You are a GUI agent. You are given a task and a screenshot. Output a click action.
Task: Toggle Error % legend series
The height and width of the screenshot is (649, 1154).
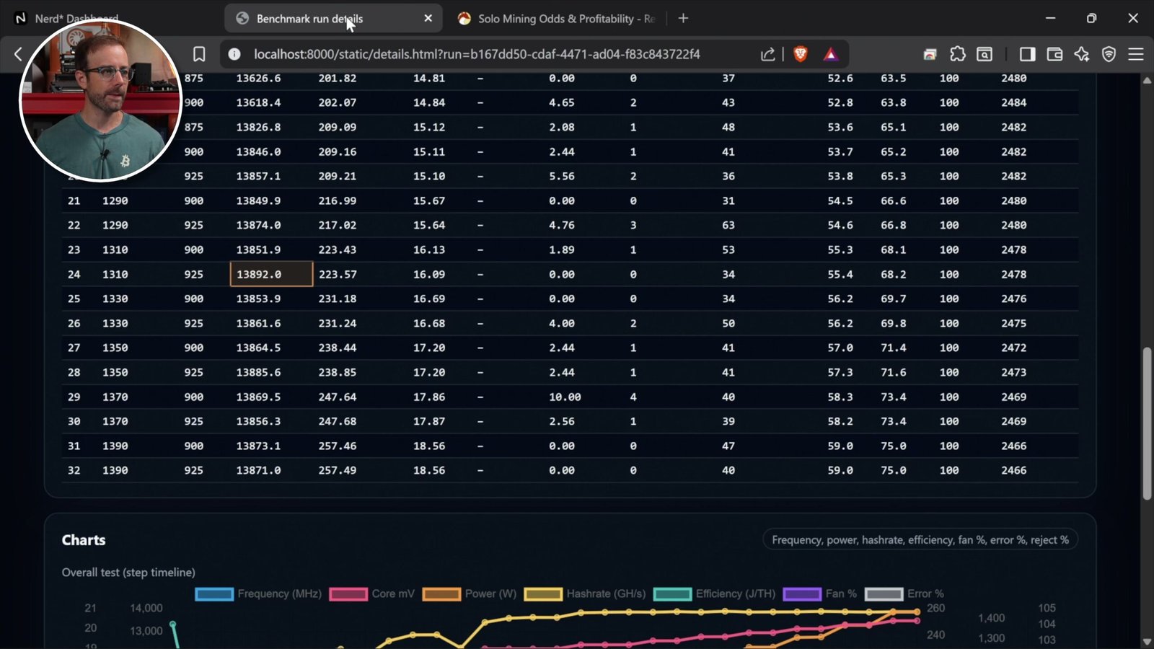pos(904,593)
